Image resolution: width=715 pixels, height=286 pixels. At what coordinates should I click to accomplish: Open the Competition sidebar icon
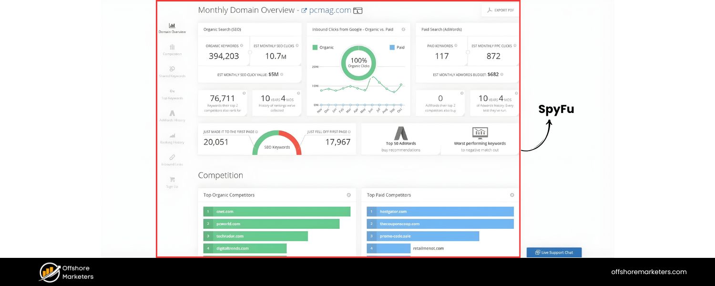point(172,50)
